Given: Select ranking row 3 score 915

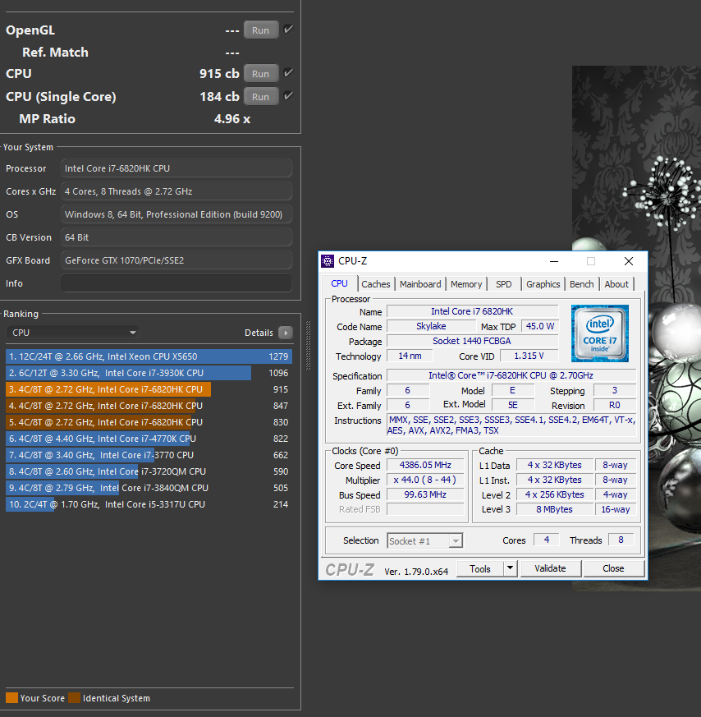Looking at the screenshot, I should click(x=149, y=389).
